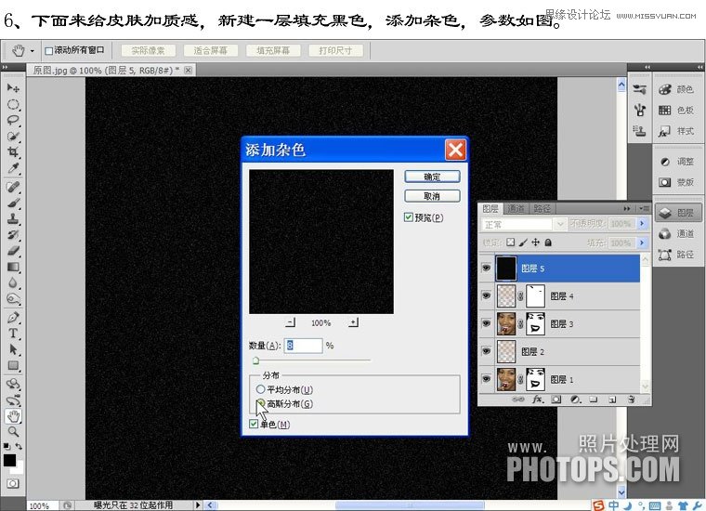
Task: Select the Rectangle shape tool
Action: click(13, 365)
